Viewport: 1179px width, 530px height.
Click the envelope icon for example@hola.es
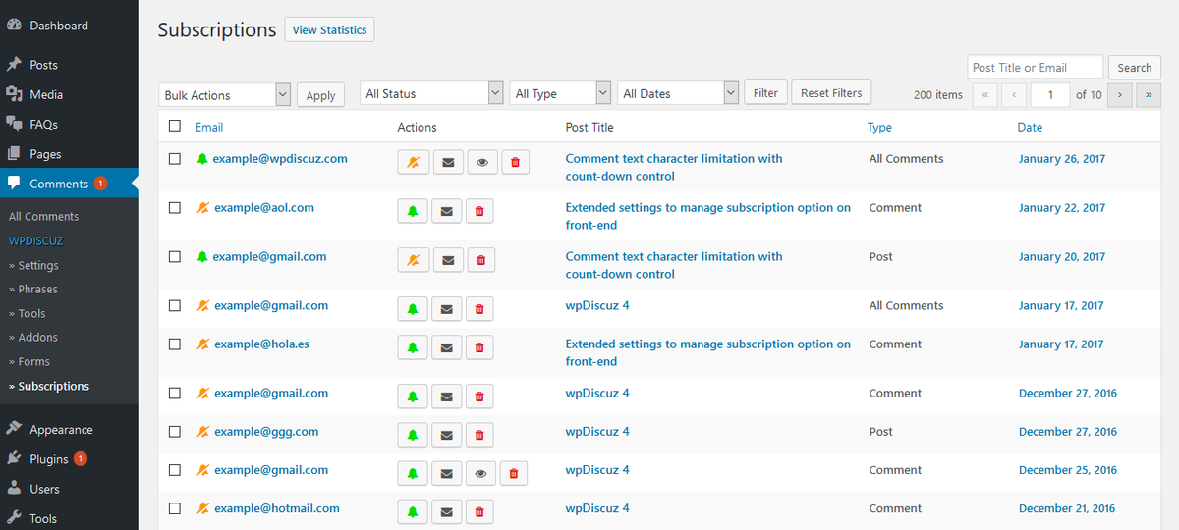coord(446,347)
